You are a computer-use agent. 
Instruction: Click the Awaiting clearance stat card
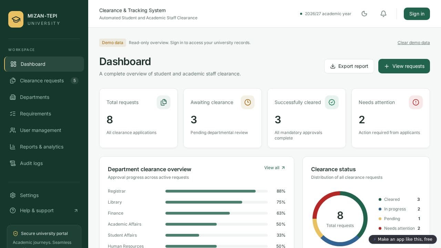223,118
